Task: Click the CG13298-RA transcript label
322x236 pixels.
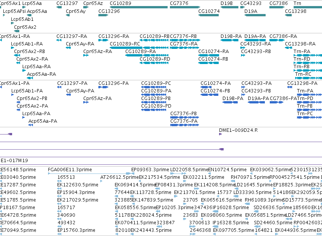Action: point(300,44)
